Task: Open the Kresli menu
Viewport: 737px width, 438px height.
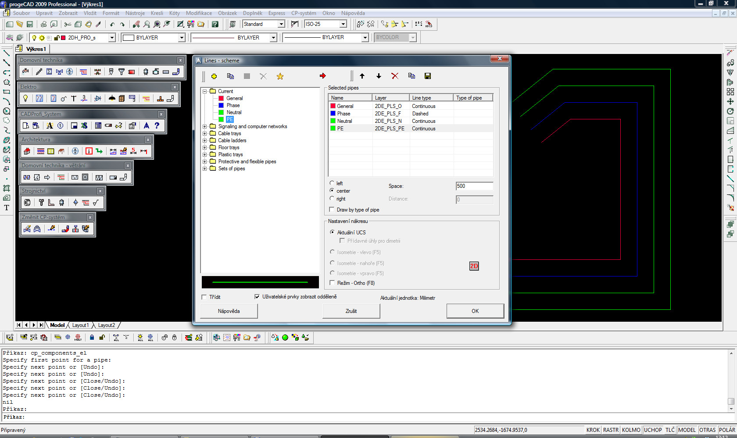Action: [x=157, y=13]
